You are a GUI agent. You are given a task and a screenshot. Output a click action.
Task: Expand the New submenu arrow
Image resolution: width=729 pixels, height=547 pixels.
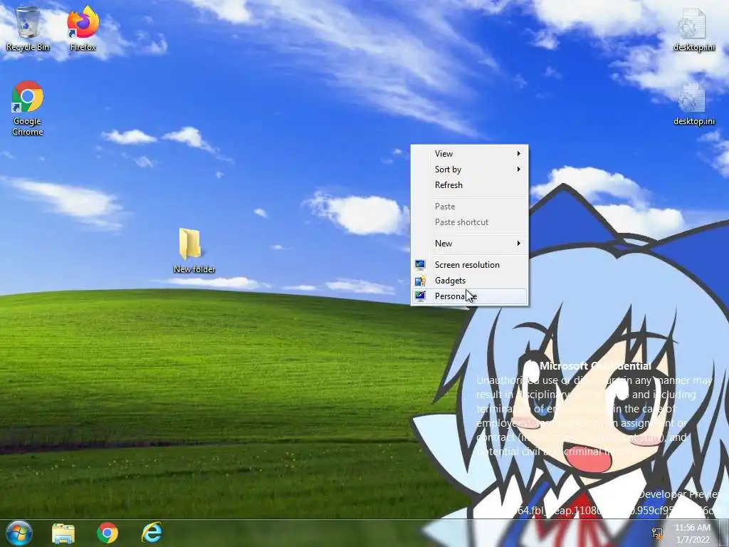click(519, 244)
